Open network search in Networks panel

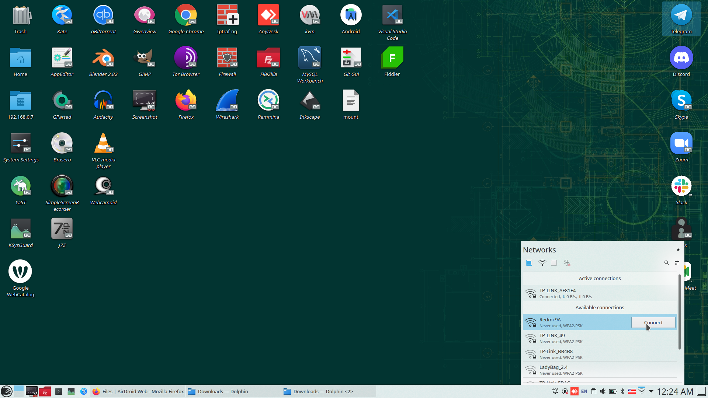[666, 263]
